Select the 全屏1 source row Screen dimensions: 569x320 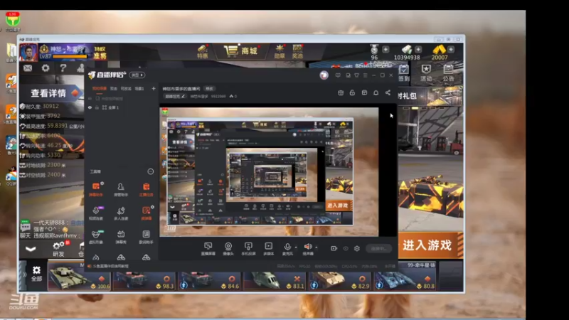[x=121, y=107]
